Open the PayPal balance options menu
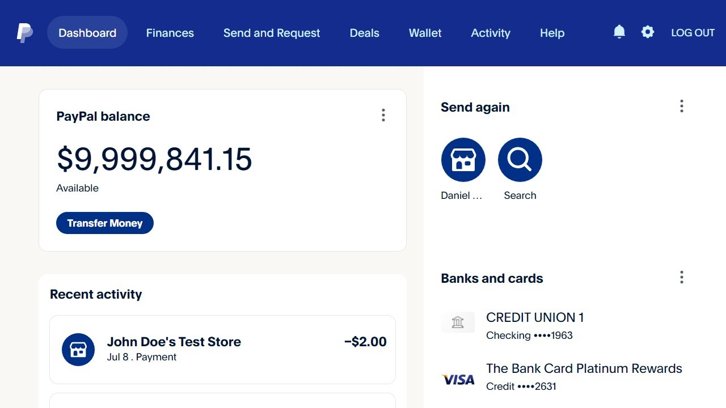This screenshot has height=408, width=726. pyautogui.click(x=383, y=115)
